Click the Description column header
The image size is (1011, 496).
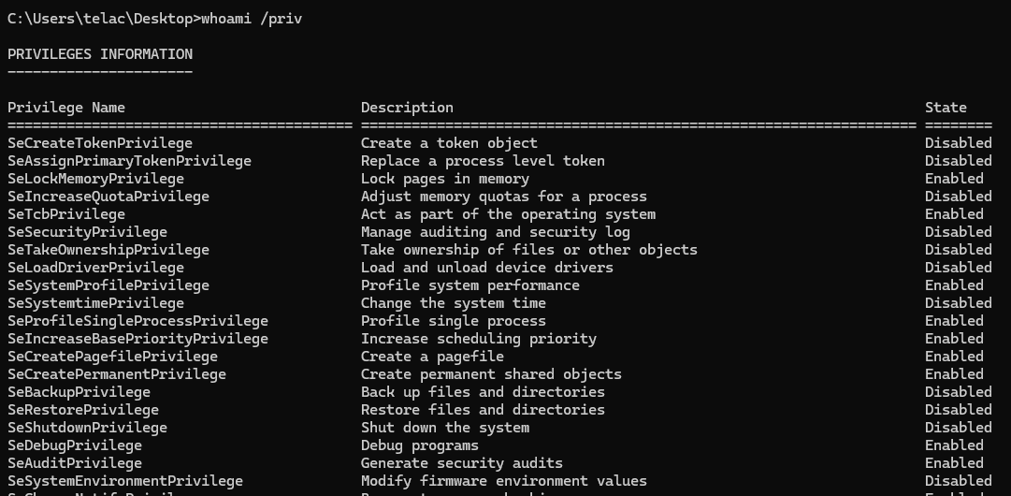[x=407, y=108]
